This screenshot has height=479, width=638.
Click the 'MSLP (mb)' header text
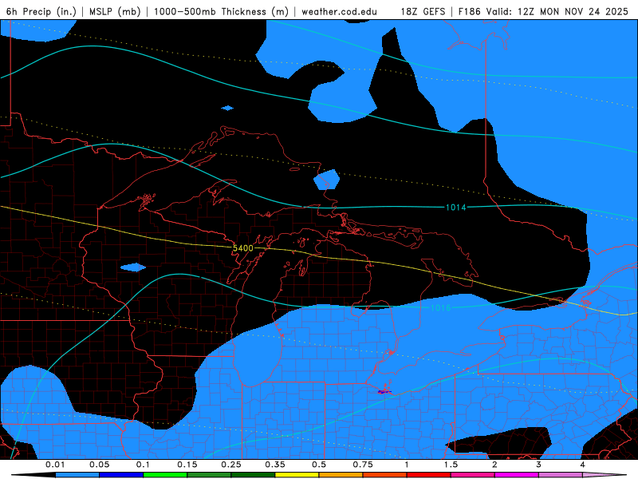pos(115,11)
